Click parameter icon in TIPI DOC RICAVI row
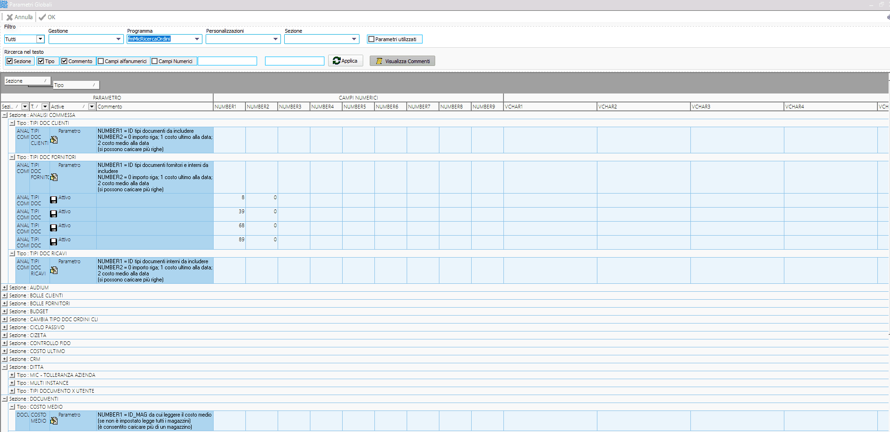This screenshot has width=890, height=432. pos(54,270)
